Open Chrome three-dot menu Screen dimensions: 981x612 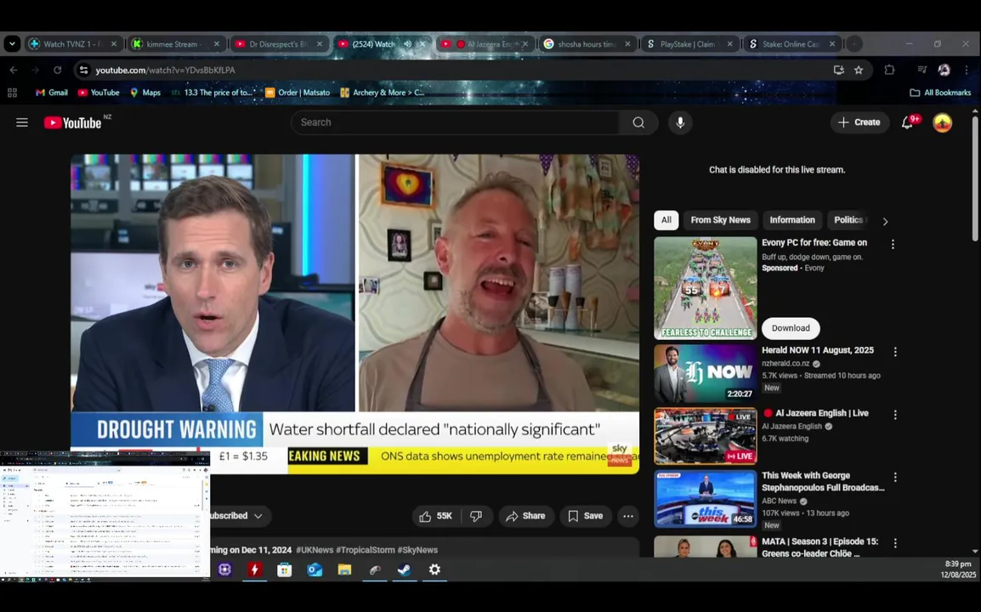[966, 70]
